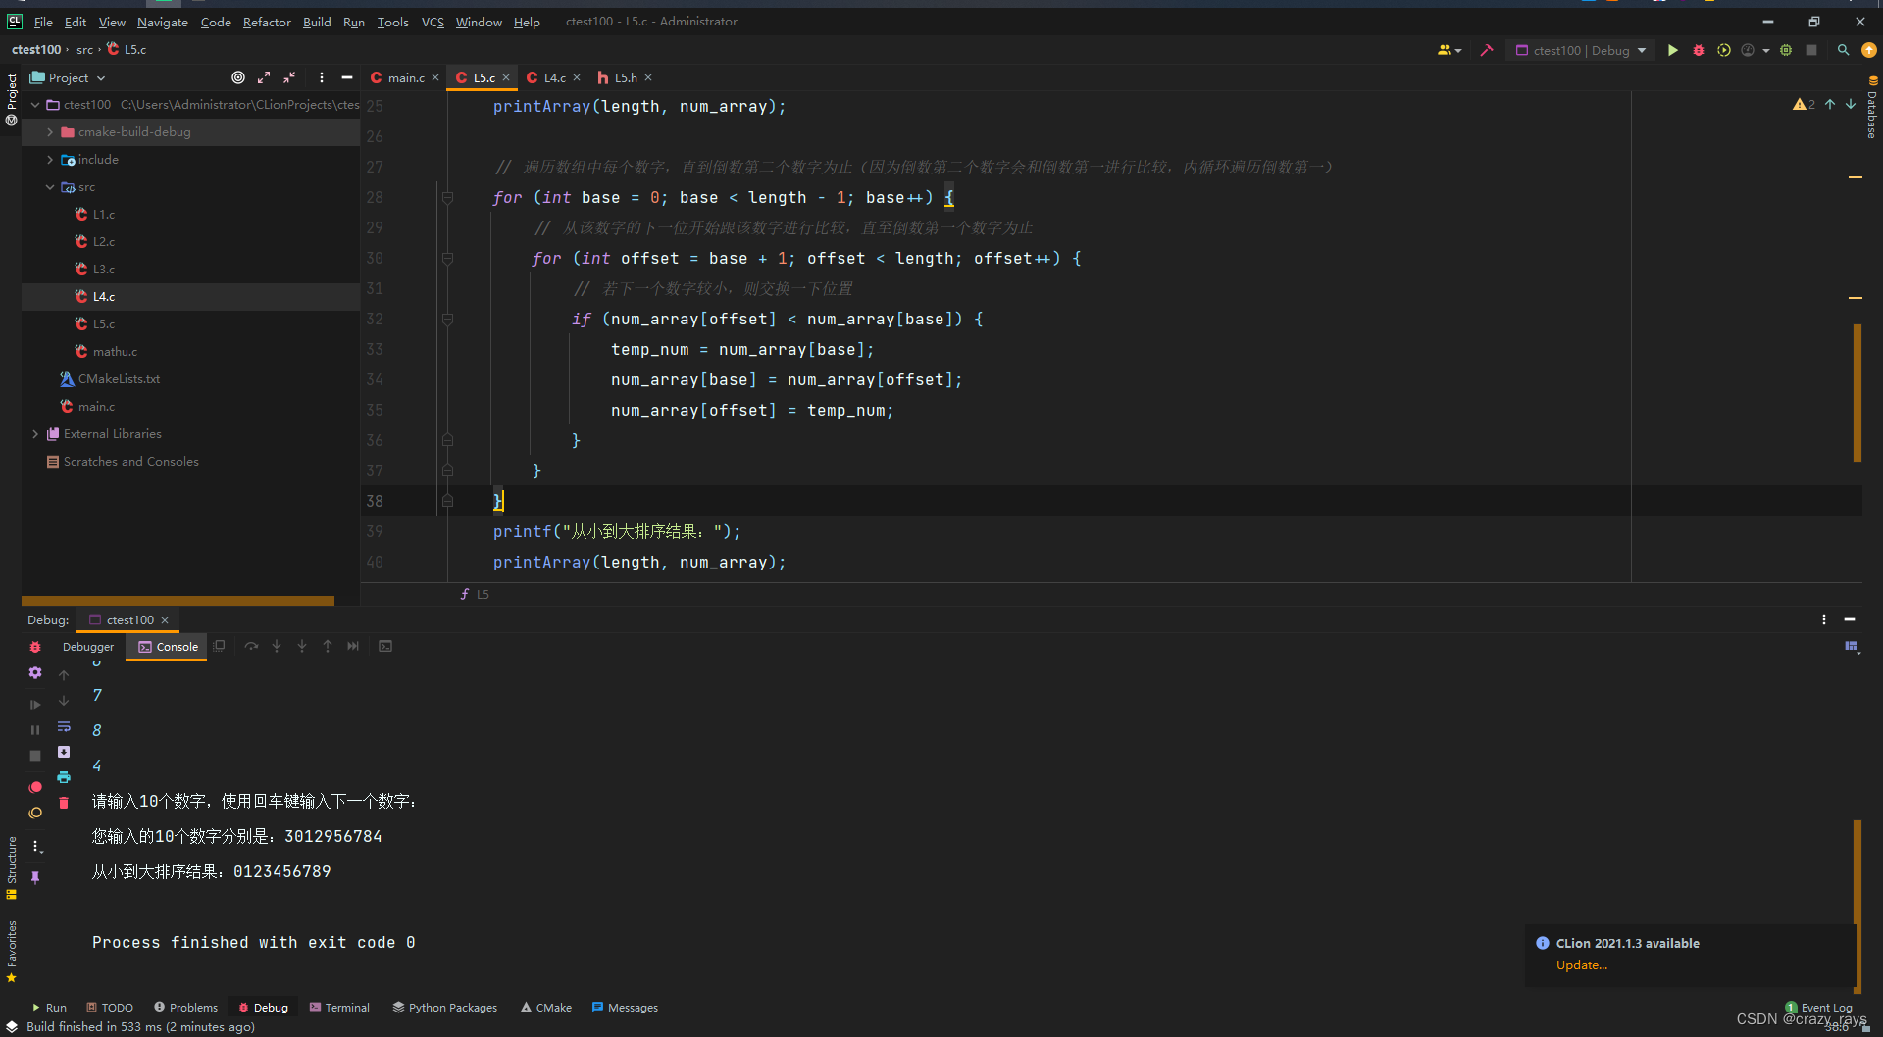The height and width of the screenshot is (1037, 1883).
Task: Expand all in Project panel
Action: point(264,77)
